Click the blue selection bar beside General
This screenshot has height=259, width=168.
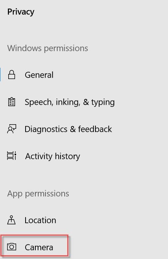0,75
